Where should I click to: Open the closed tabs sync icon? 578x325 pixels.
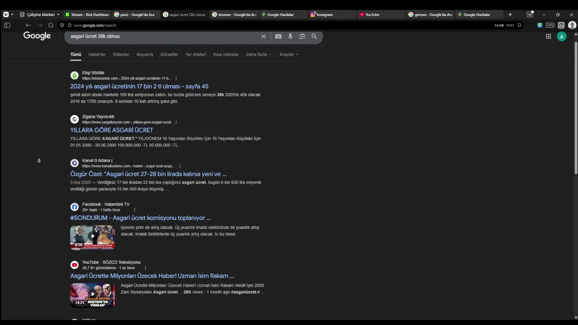(x=530, y=14)
